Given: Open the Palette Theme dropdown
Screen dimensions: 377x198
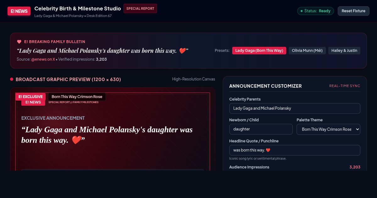Looking at the screenshot, I should click(328, 129).
